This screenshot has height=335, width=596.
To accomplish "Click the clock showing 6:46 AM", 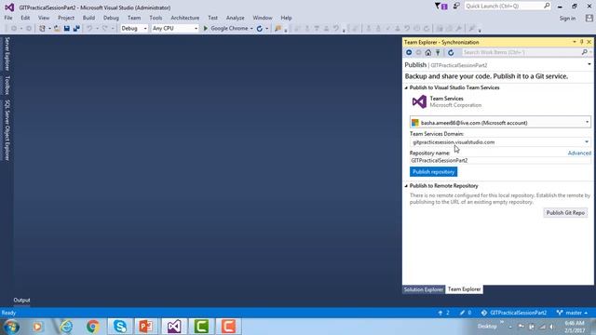I will pos(575,323).
